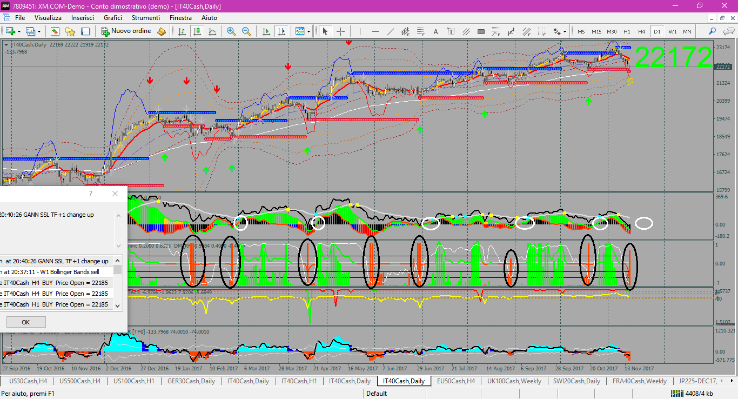Viewport: 738px width, 399px height.
Task: Open the Aiuto menu
Action: click(209, 18)
